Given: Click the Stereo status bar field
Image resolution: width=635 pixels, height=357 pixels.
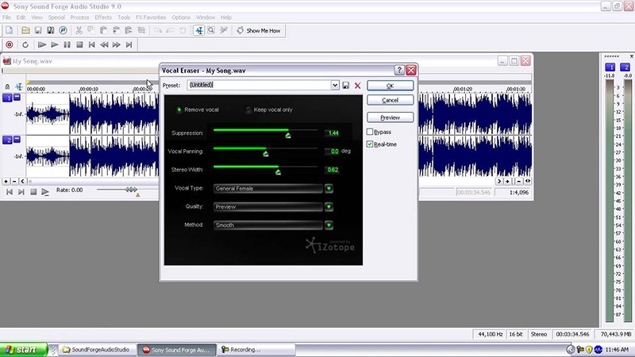Looking at the screenshot, I should coord(539,334).
